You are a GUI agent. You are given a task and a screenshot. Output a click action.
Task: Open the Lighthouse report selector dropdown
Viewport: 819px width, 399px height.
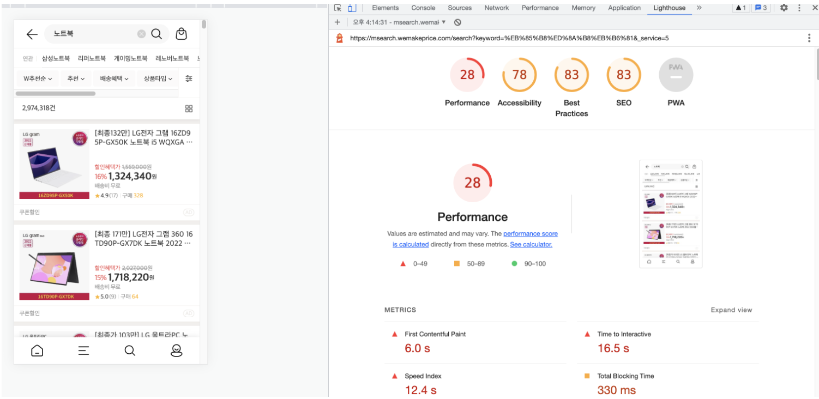[x=400, y=22]
